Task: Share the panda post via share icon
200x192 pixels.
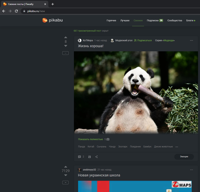Action: pos(97,157)
